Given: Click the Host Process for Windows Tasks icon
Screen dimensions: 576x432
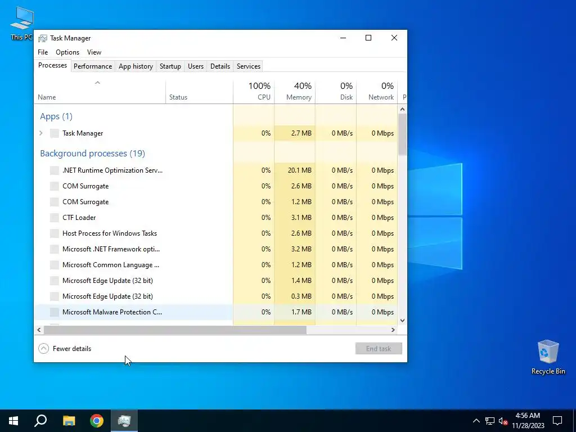Looking at the screenshot, I should coord(55,233).
